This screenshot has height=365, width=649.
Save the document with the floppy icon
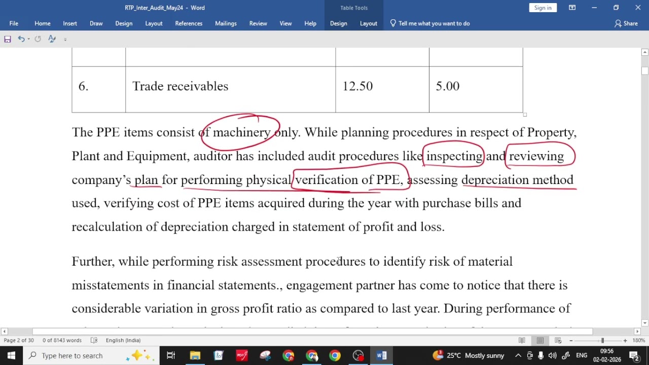click(x=8, y=39)
